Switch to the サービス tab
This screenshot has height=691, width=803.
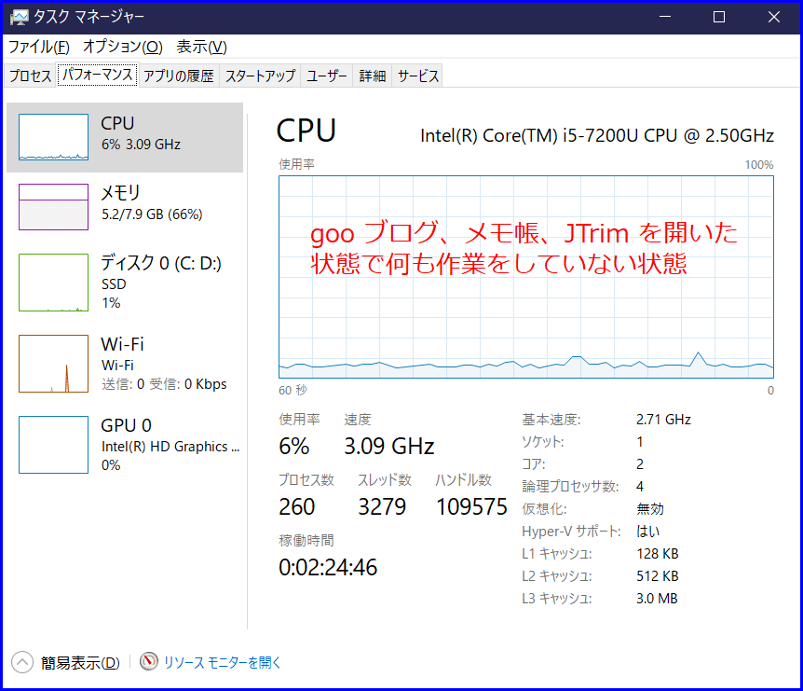pyautogui.click(x=418, y=76)
